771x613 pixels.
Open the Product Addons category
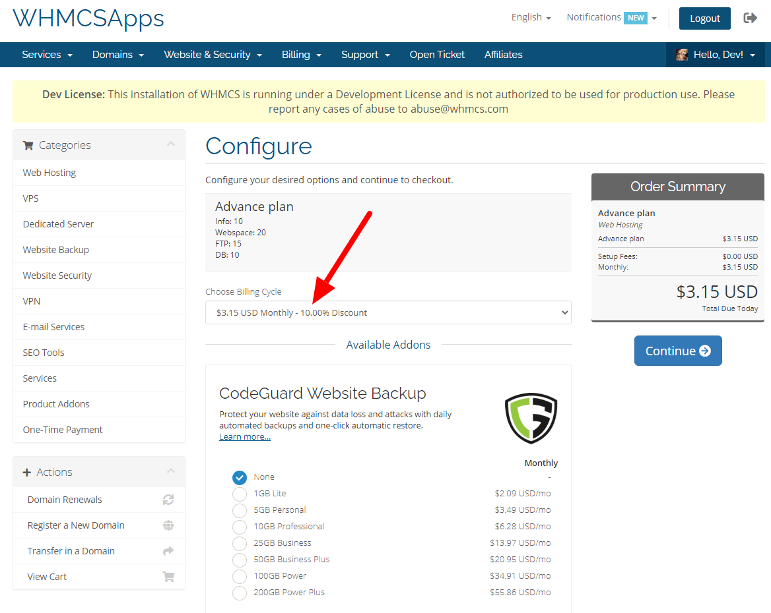pos(99,404)
